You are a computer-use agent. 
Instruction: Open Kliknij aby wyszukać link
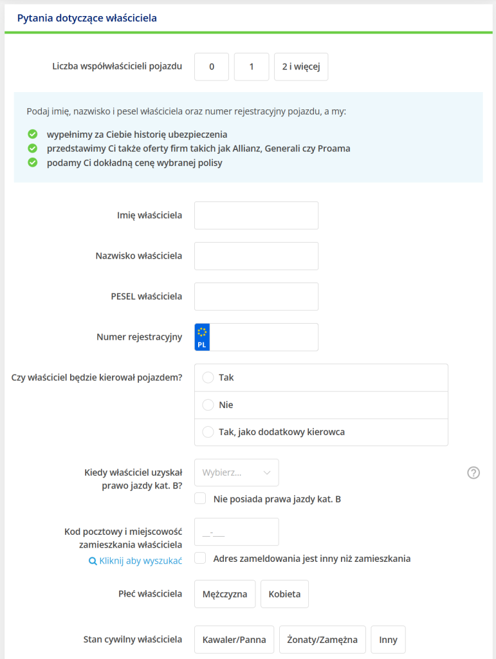pyautogui.click(x=140, y=561)
